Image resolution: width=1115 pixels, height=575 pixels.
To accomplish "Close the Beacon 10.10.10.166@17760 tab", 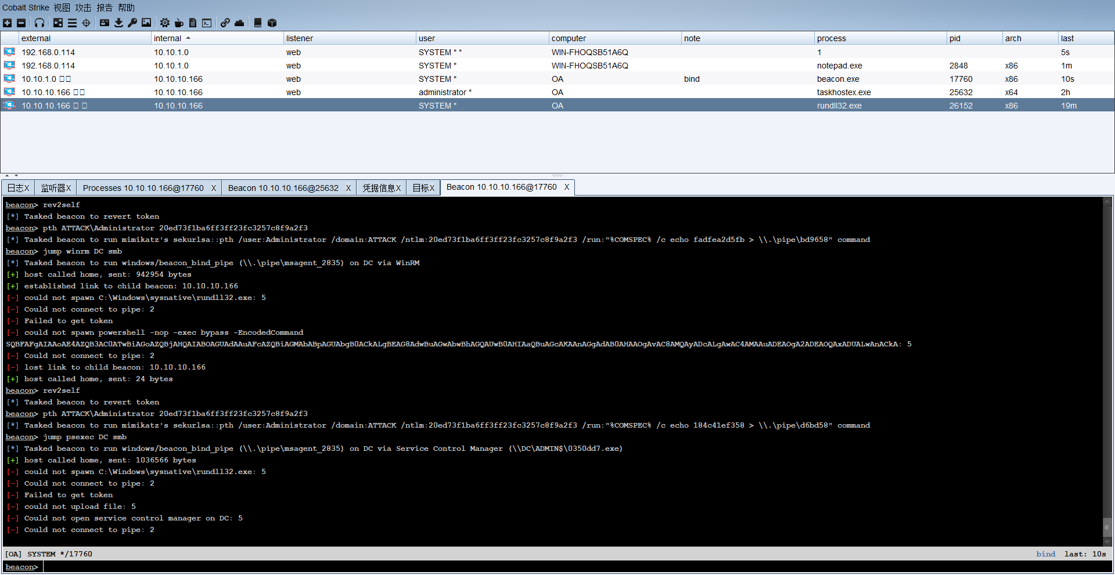I will point(567,187).
